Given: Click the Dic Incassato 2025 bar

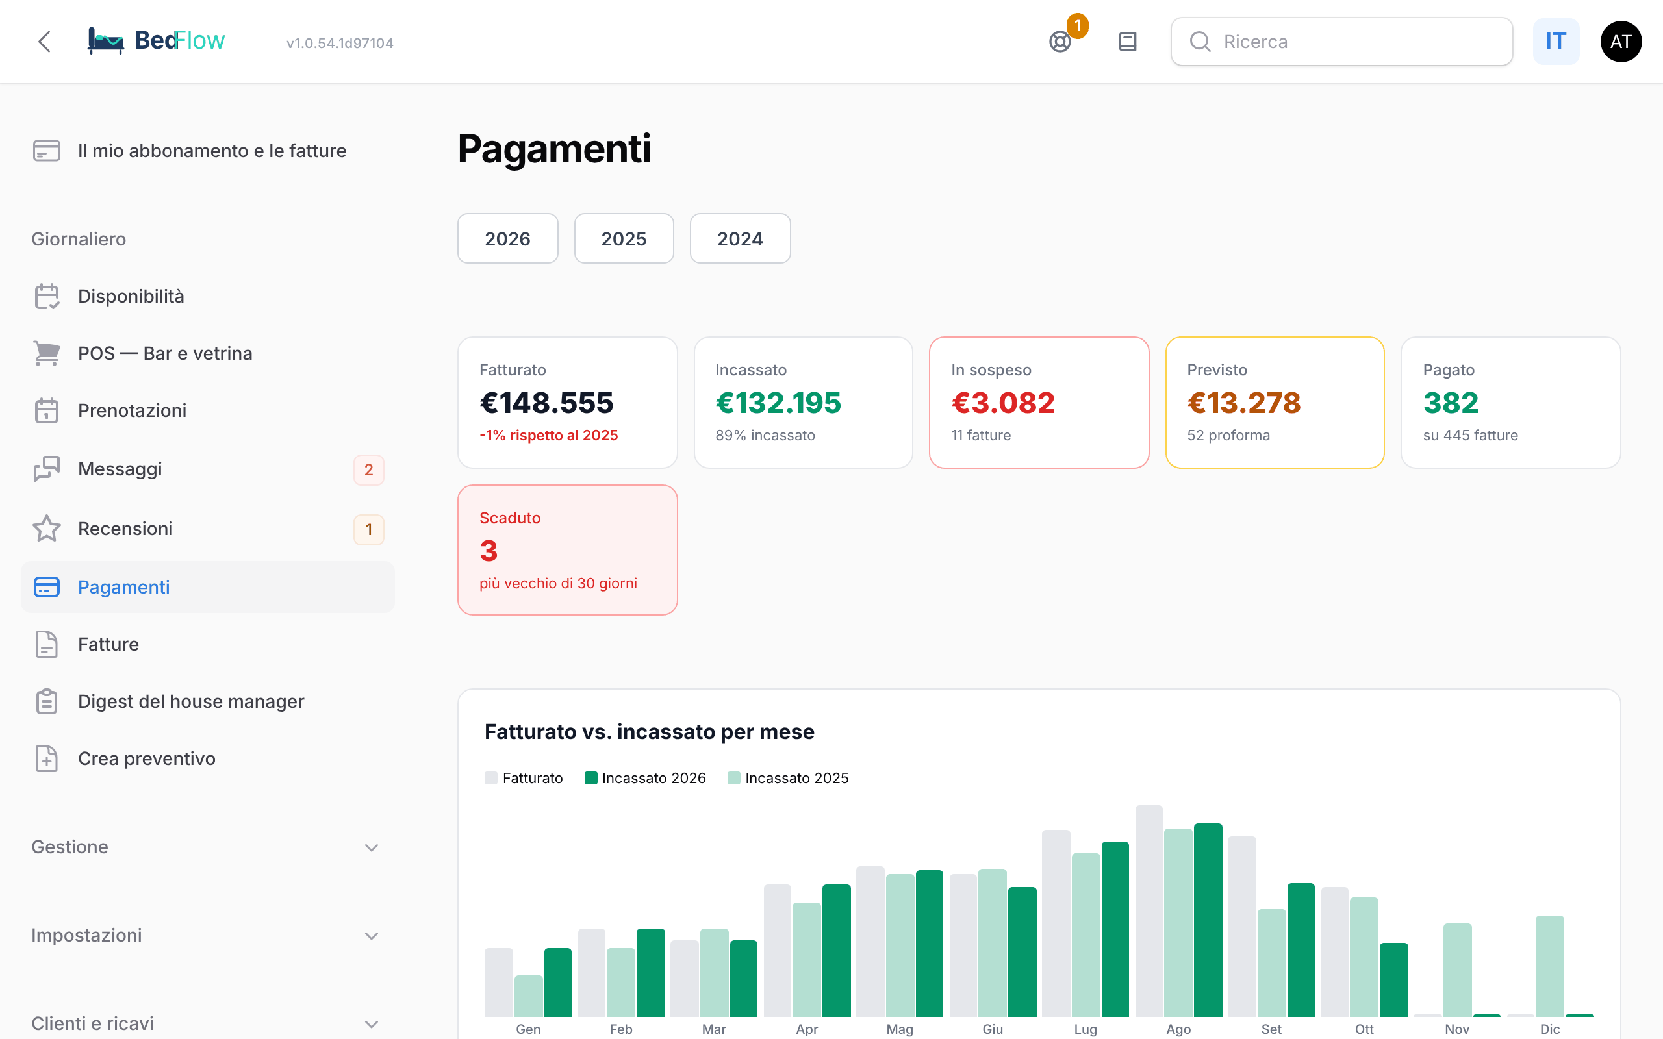Looking at the screenshot, I should pyautogui.click(x=1549, y=966).
